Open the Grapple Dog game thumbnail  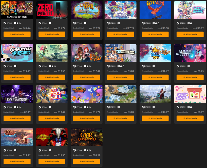pyautogui.click(x=155, y=53)
